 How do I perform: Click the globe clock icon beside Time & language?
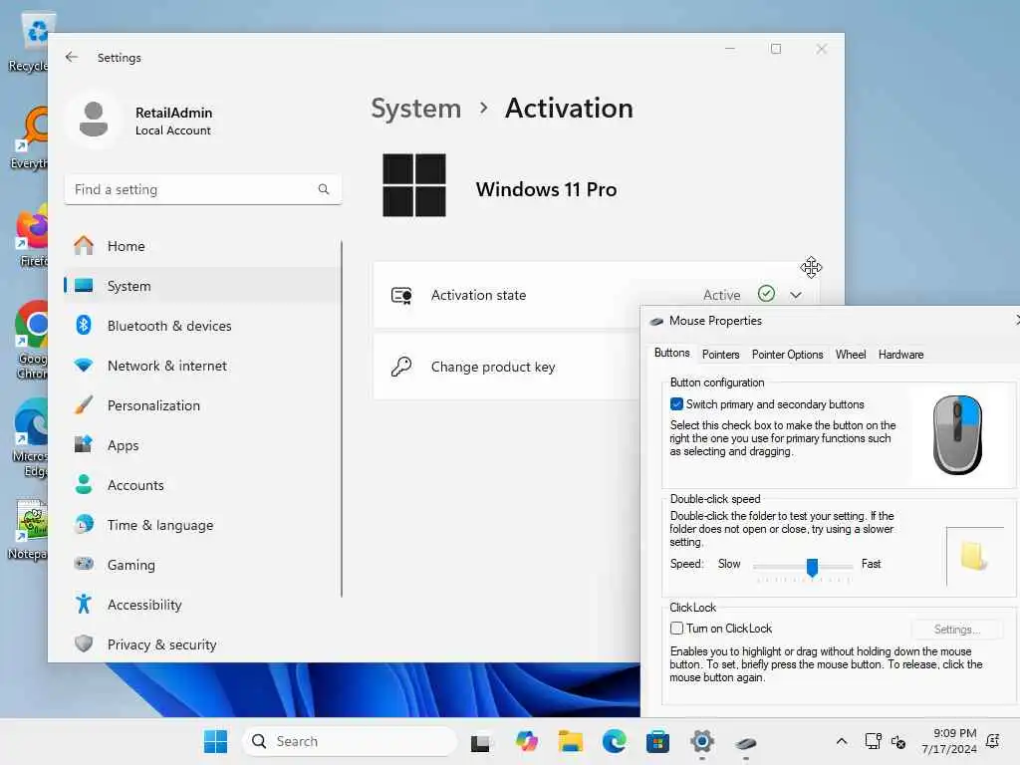84,524
